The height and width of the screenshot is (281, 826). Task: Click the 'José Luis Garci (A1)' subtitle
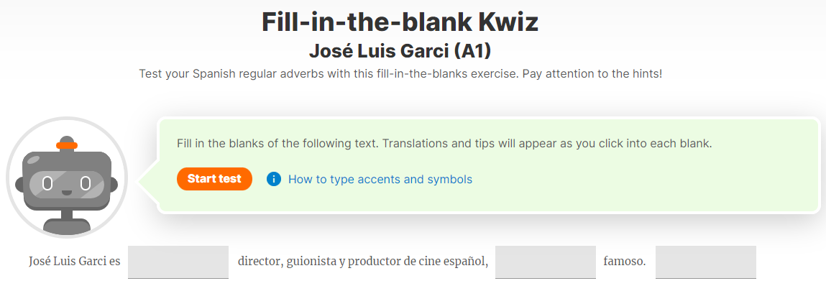[400, 52]
